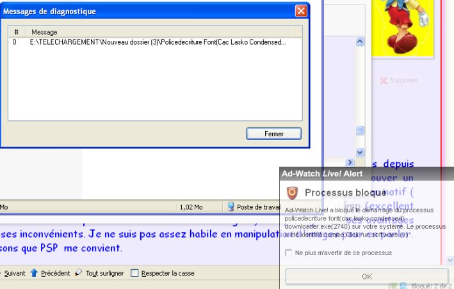Click the Fermer button
The image size is (454, 289).
[x=273, y=134]
